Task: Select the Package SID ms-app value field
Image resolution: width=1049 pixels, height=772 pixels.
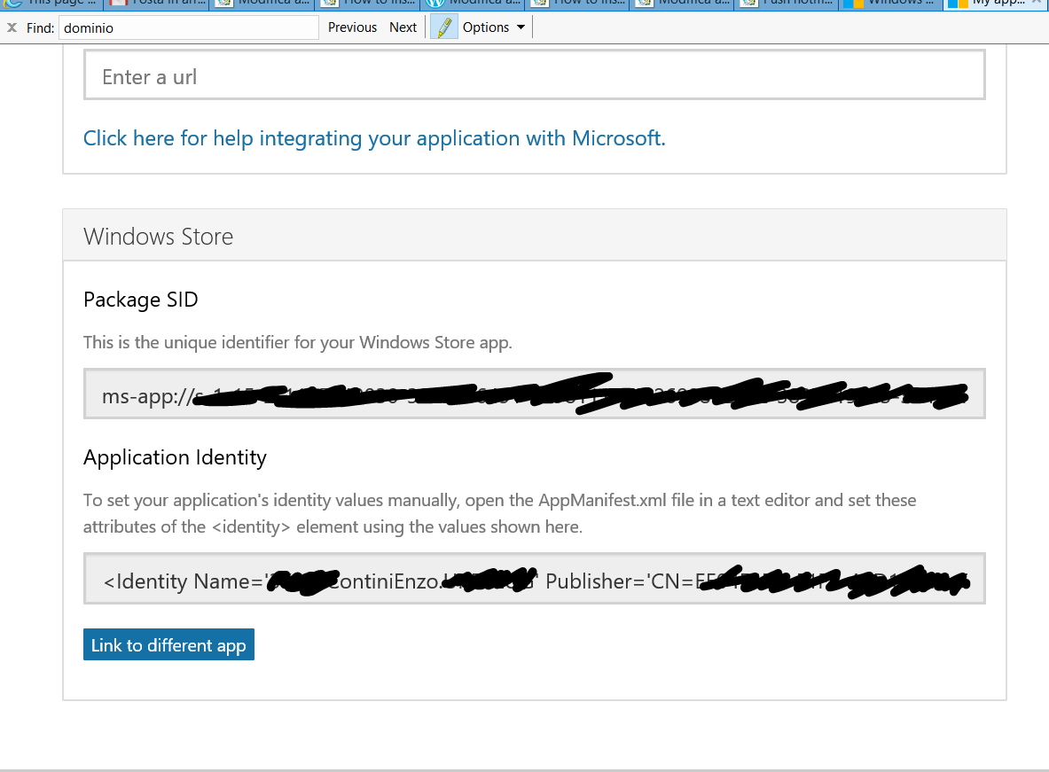Action: pyautogui.click(x=534, y=394)
